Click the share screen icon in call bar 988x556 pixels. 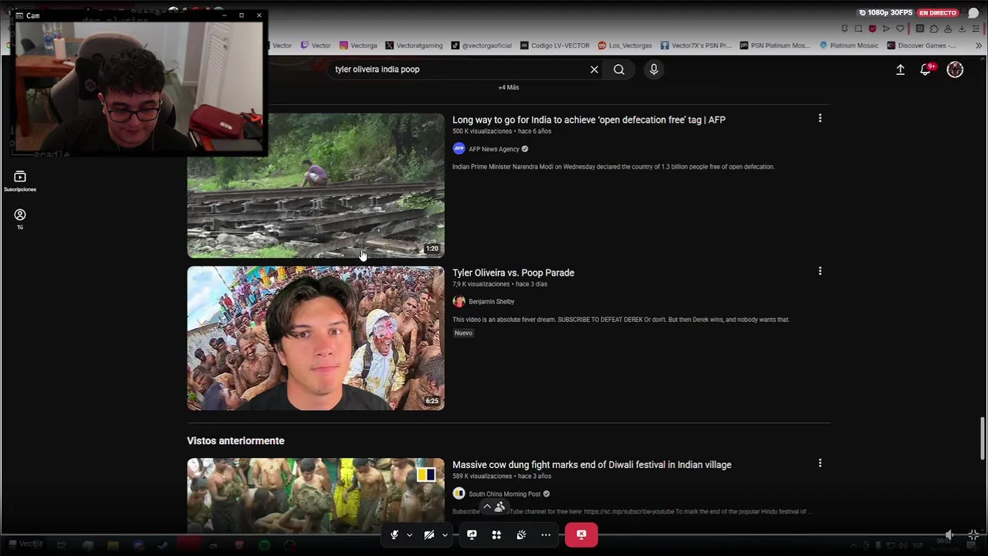pos(472,534)
